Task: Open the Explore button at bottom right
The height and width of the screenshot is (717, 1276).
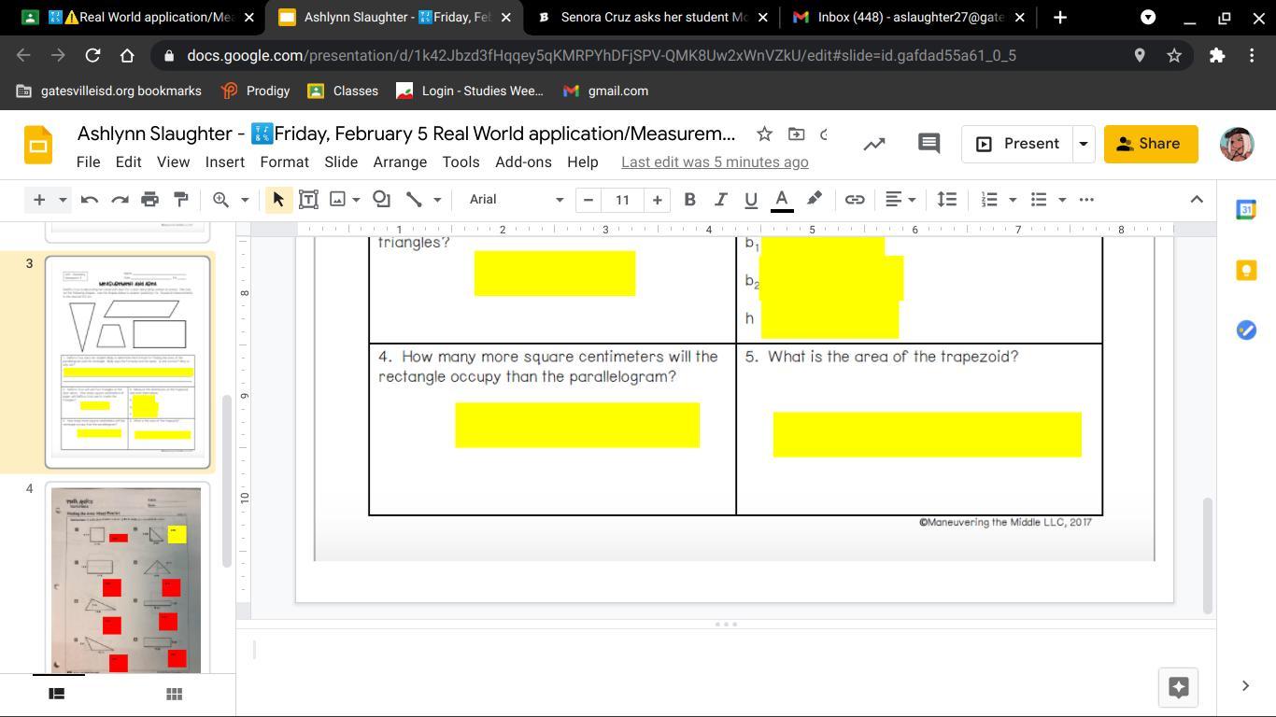Action: (1178, 687)
